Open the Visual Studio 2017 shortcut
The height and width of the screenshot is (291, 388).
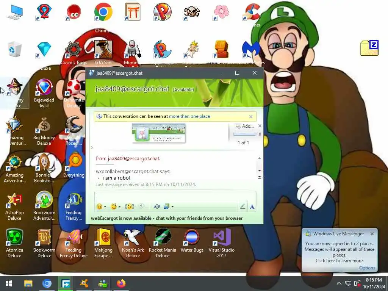tap(222, 244)
